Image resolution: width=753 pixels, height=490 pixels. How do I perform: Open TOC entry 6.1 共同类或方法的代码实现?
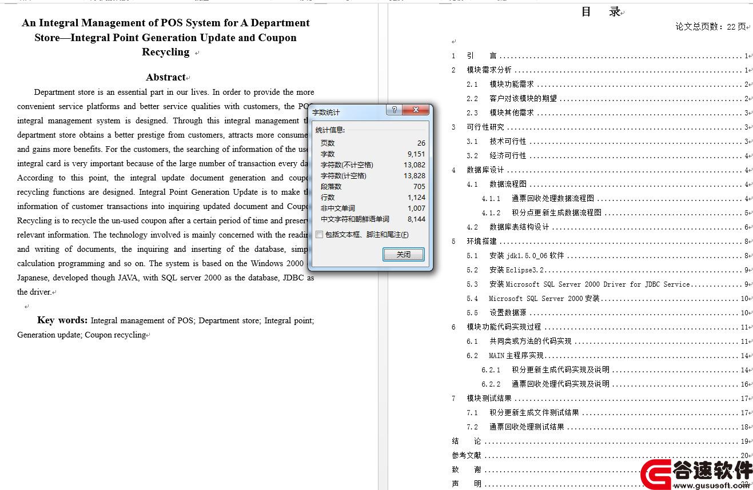pos(607,342)
